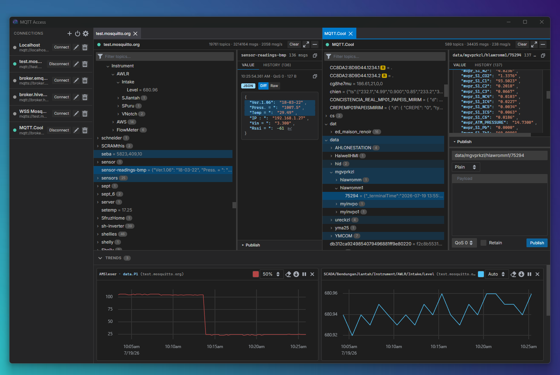Viewport: 560px width, 375px height.
Task: Download the AMSleser trend data
Action: pos(296,274)
